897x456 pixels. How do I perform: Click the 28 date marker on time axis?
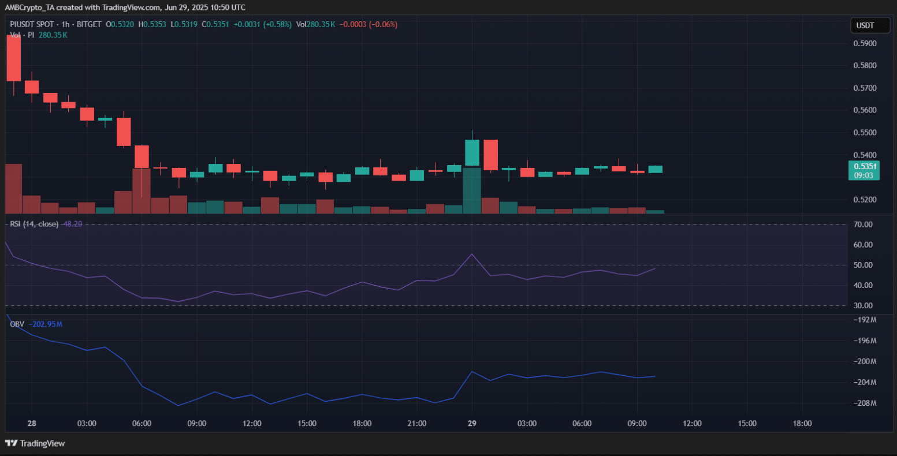[x=32, y=423]
